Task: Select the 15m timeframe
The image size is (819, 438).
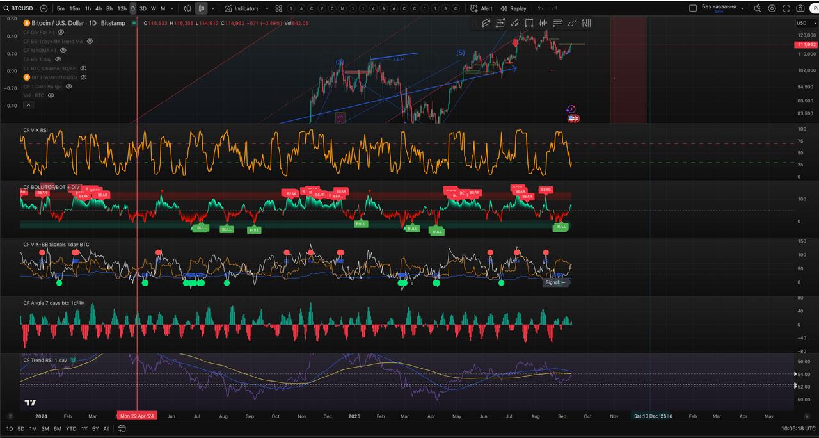Action: (74, 8)
